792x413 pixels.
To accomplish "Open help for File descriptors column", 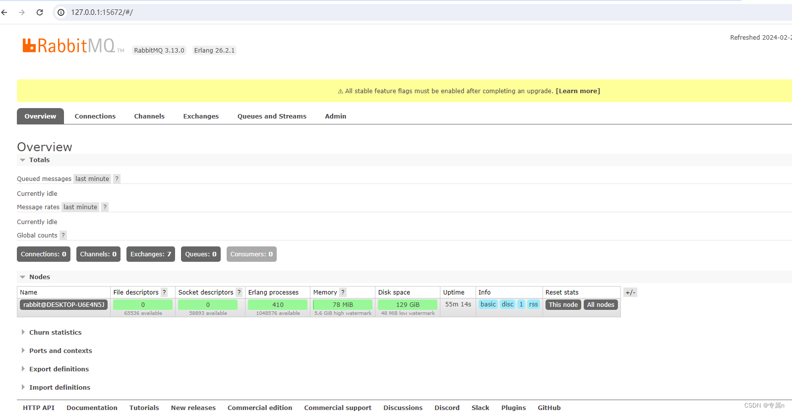I will point(164,293).
